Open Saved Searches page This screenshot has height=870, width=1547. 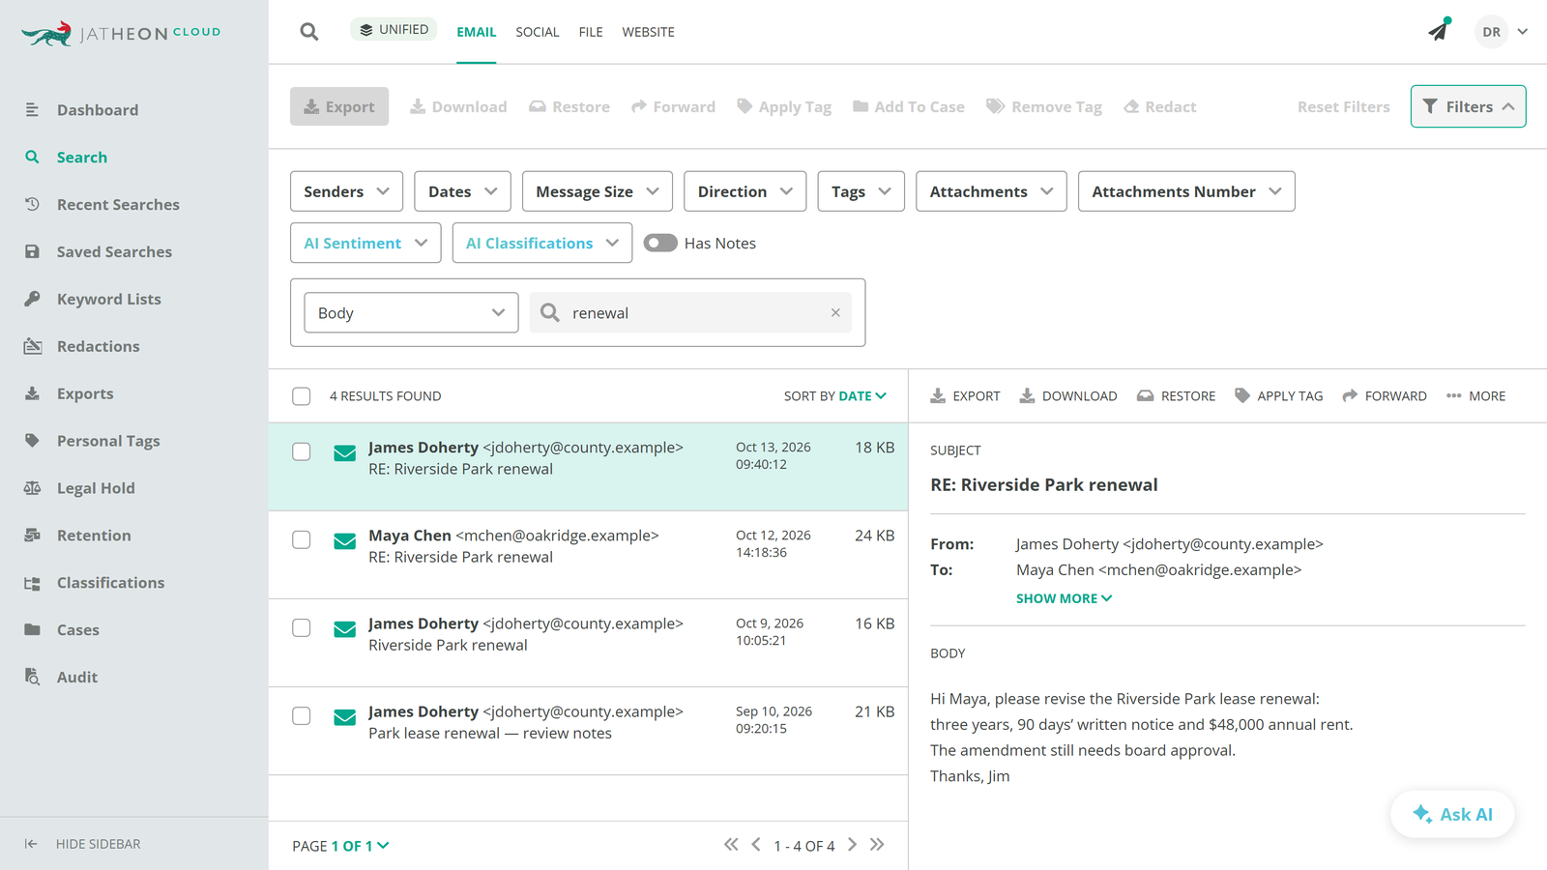point(114,252)
